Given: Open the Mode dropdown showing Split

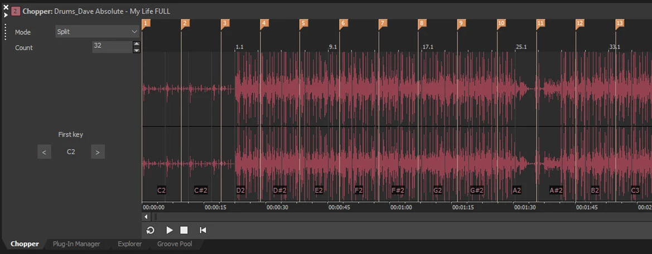Looking at the screenshot, I should 97,32.
